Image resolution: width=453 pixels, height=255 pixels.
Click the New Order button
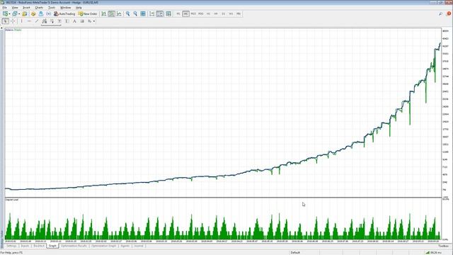88,13
